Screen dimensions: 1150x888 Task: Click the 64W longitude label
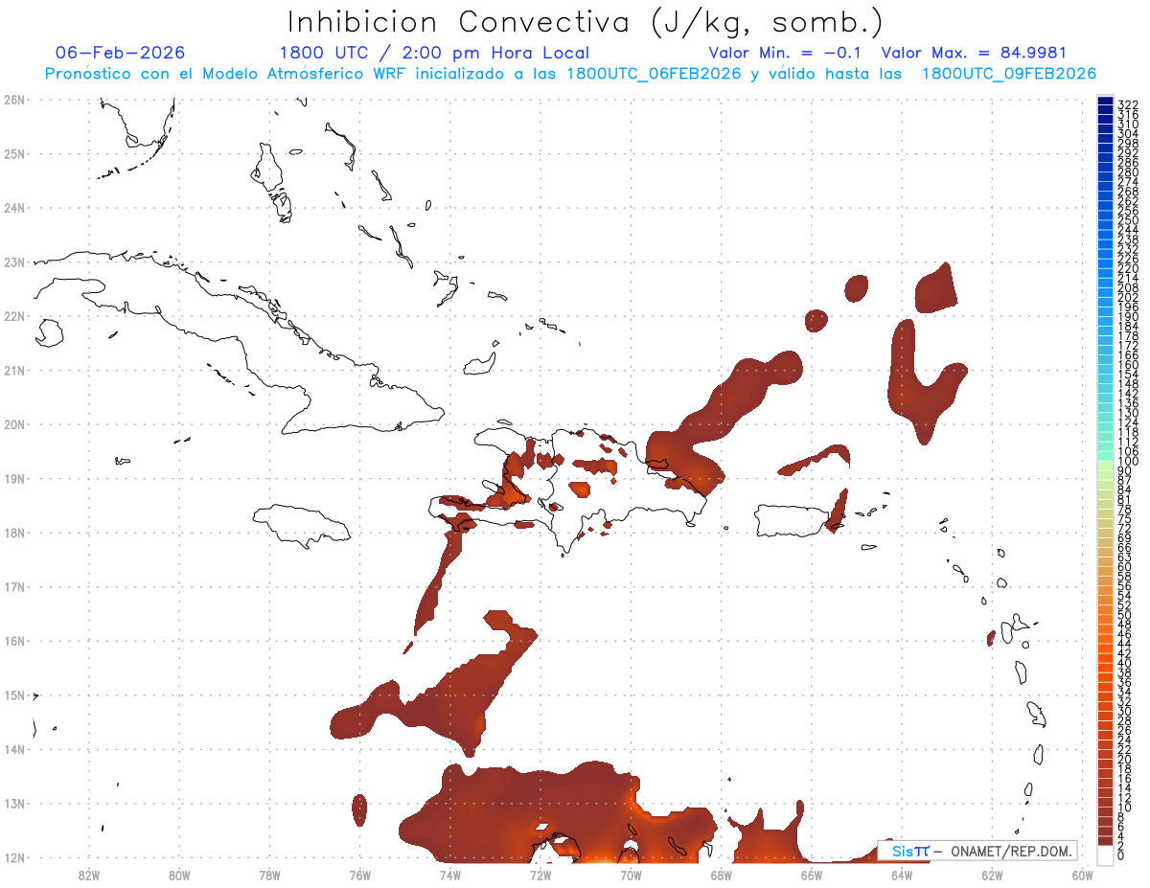click(902, 874)
